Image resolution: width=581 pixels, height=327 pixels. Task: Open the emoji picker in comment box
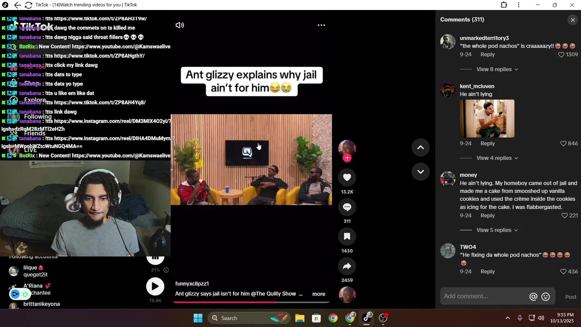[x=546, y=297]
